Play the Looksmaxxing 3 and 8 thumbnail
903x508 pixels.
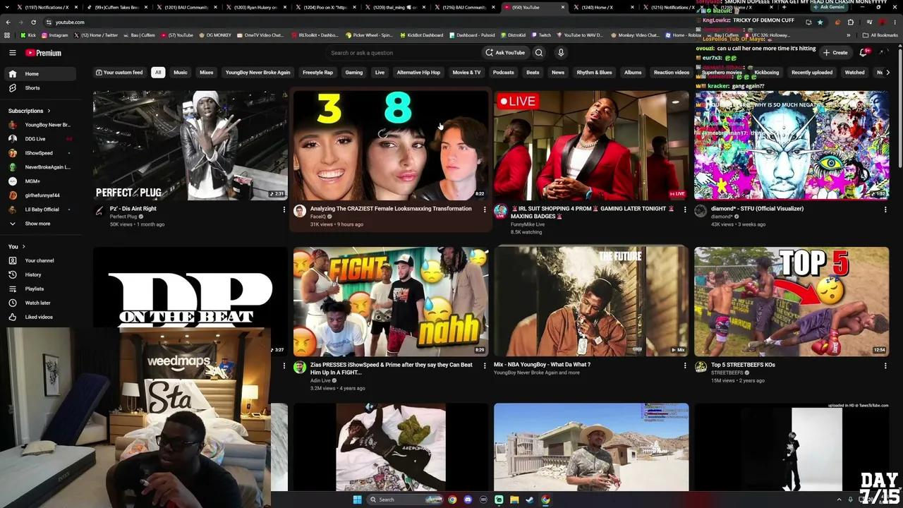pyautogui.click(x=391, y=145)
